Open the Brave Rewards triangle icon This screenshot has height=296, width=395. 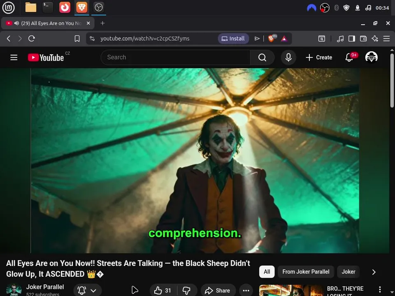284,39
